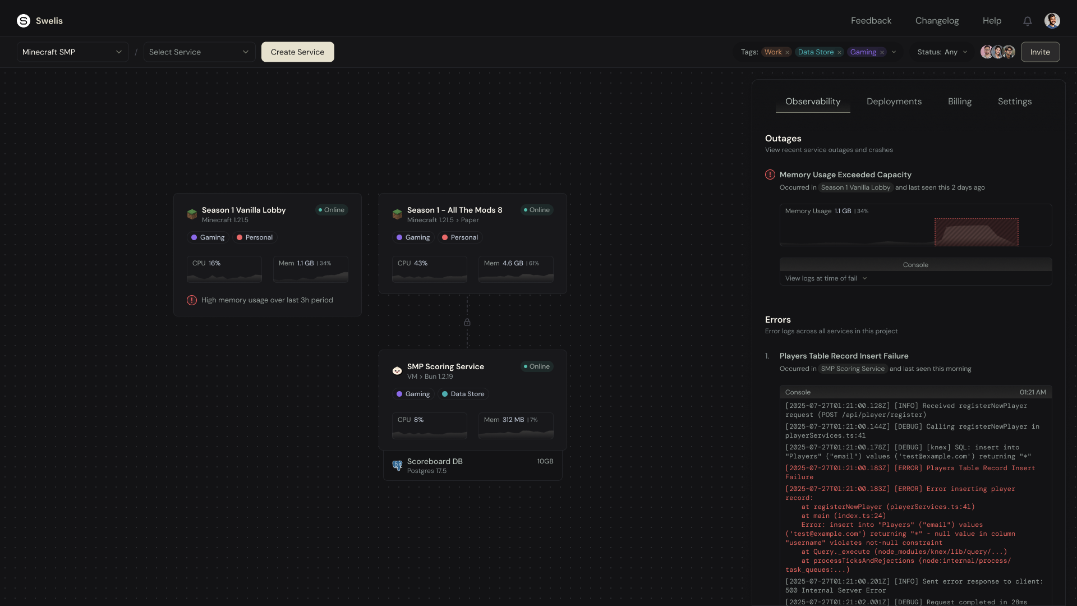Open the Select Service dropdown

pyautogui.click(x=199, y=52)
